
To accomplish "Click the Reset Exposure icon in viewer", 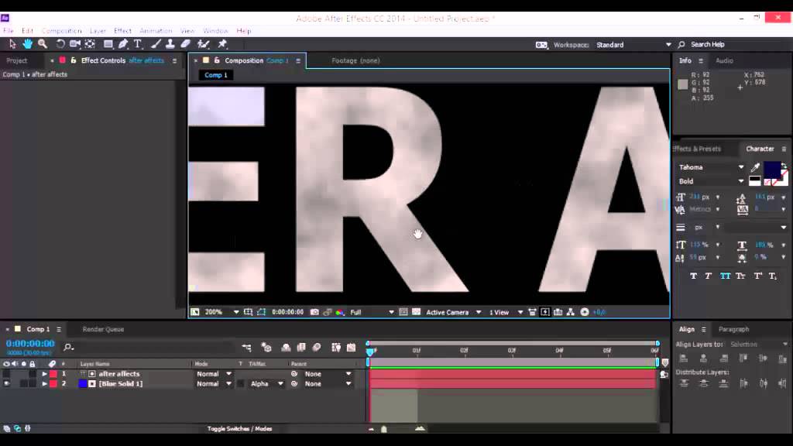I will [x=584, y=312].
